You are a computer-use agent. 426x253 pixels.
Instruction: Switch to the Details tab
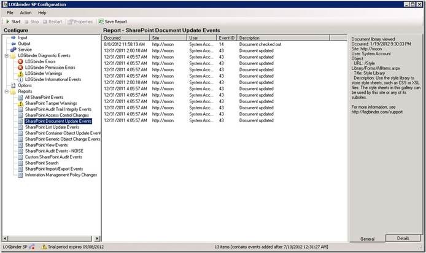(x=403, y=238)
